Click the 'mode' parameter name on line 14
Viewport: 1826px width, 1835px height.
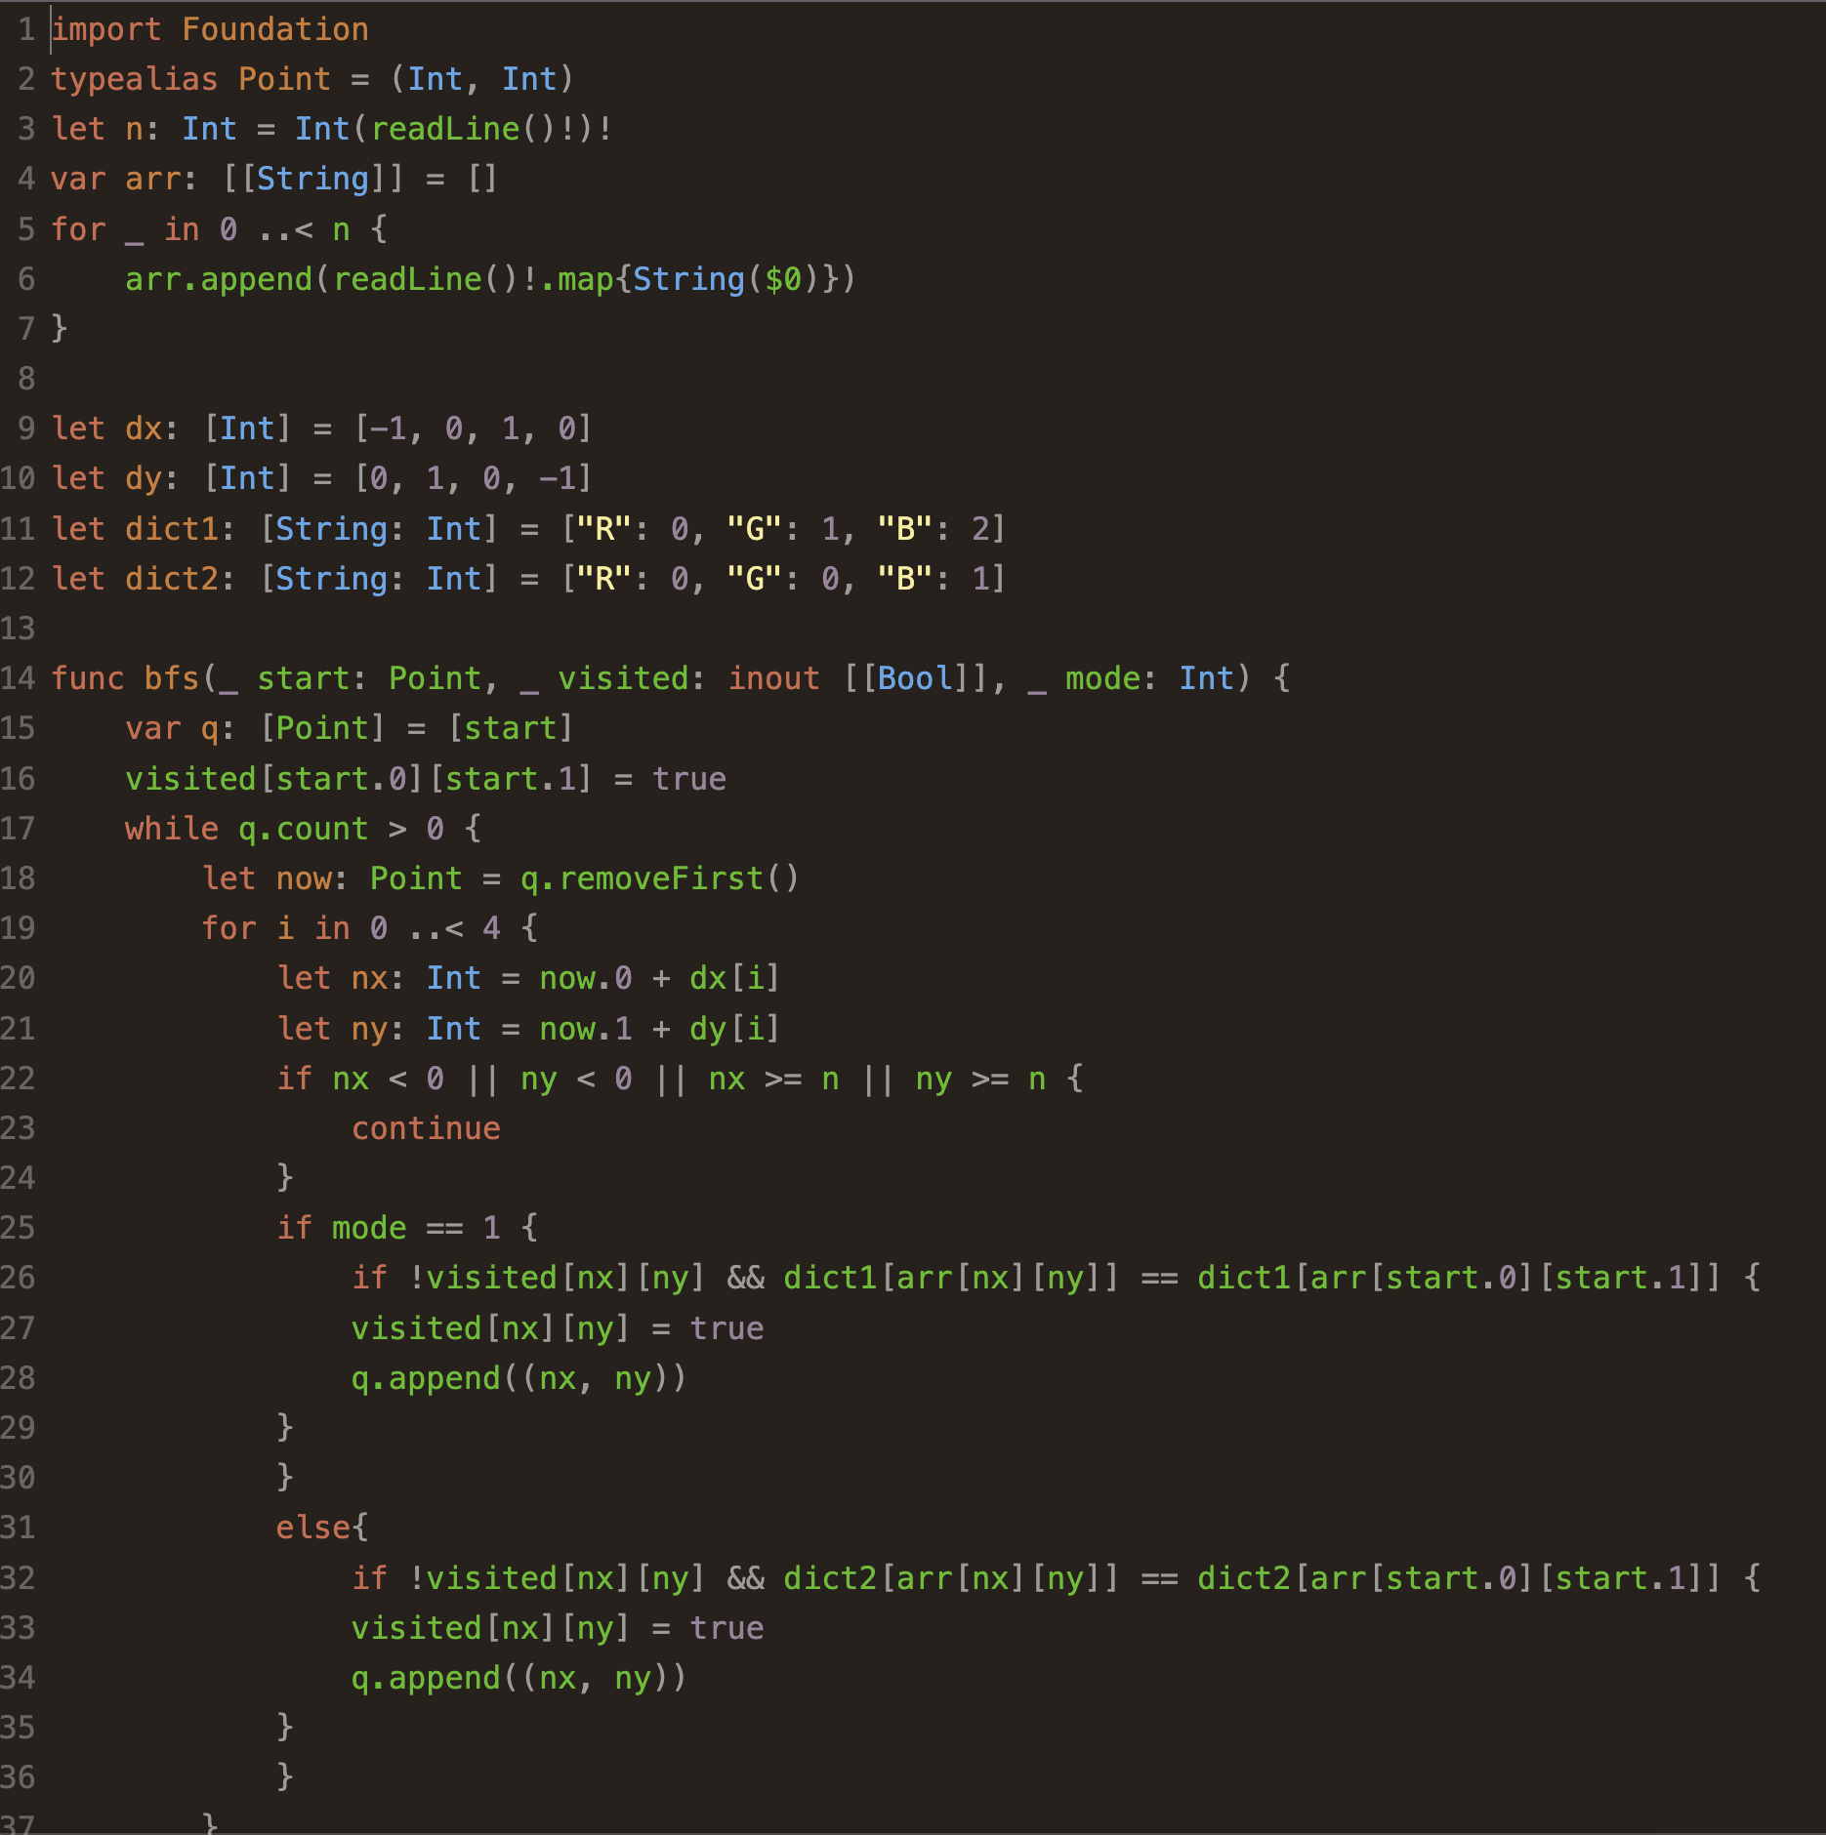point(1102,678)
